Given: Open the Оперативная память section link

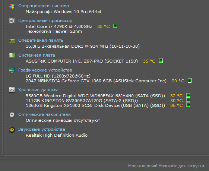Looking at the screenshot, I should pos(41,40).
